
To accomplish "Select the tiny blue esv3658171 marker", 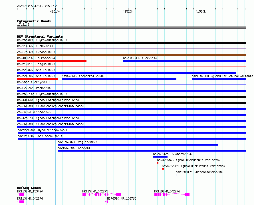I will 176,175.
